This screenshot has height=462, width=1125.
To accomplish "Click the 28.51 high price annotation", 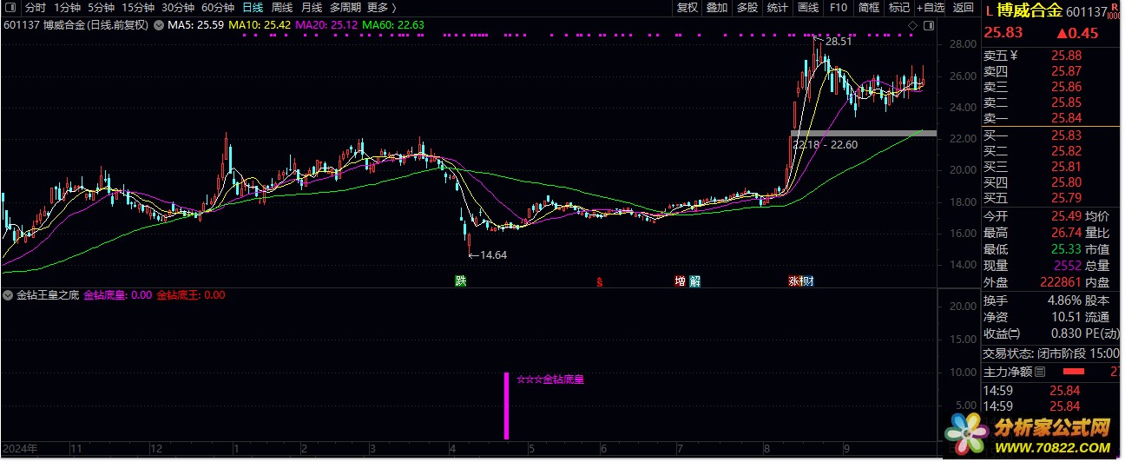I will pyautogui.click(x=838, y=41).
